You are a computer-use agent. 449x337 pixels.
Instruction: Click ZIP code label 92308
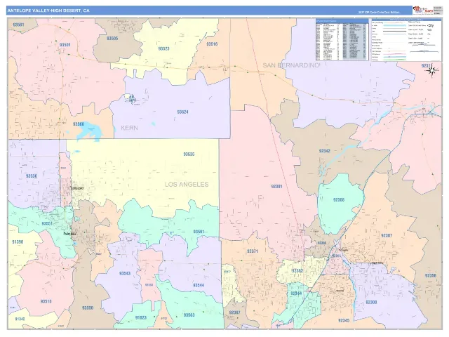(371, 303)
